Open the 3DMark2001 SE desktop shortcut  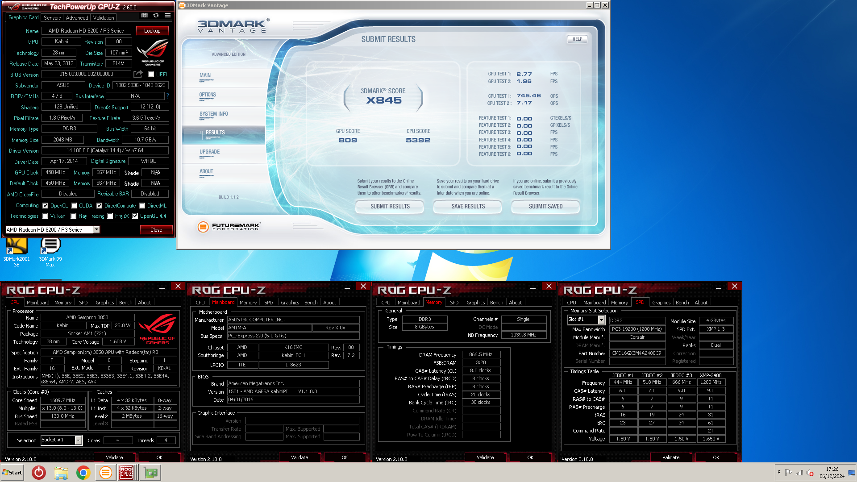coord(17,252)
